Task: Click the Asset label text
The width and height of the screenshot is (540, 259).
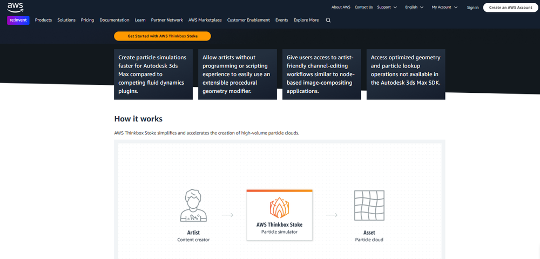Action: [x=369, y=233]
